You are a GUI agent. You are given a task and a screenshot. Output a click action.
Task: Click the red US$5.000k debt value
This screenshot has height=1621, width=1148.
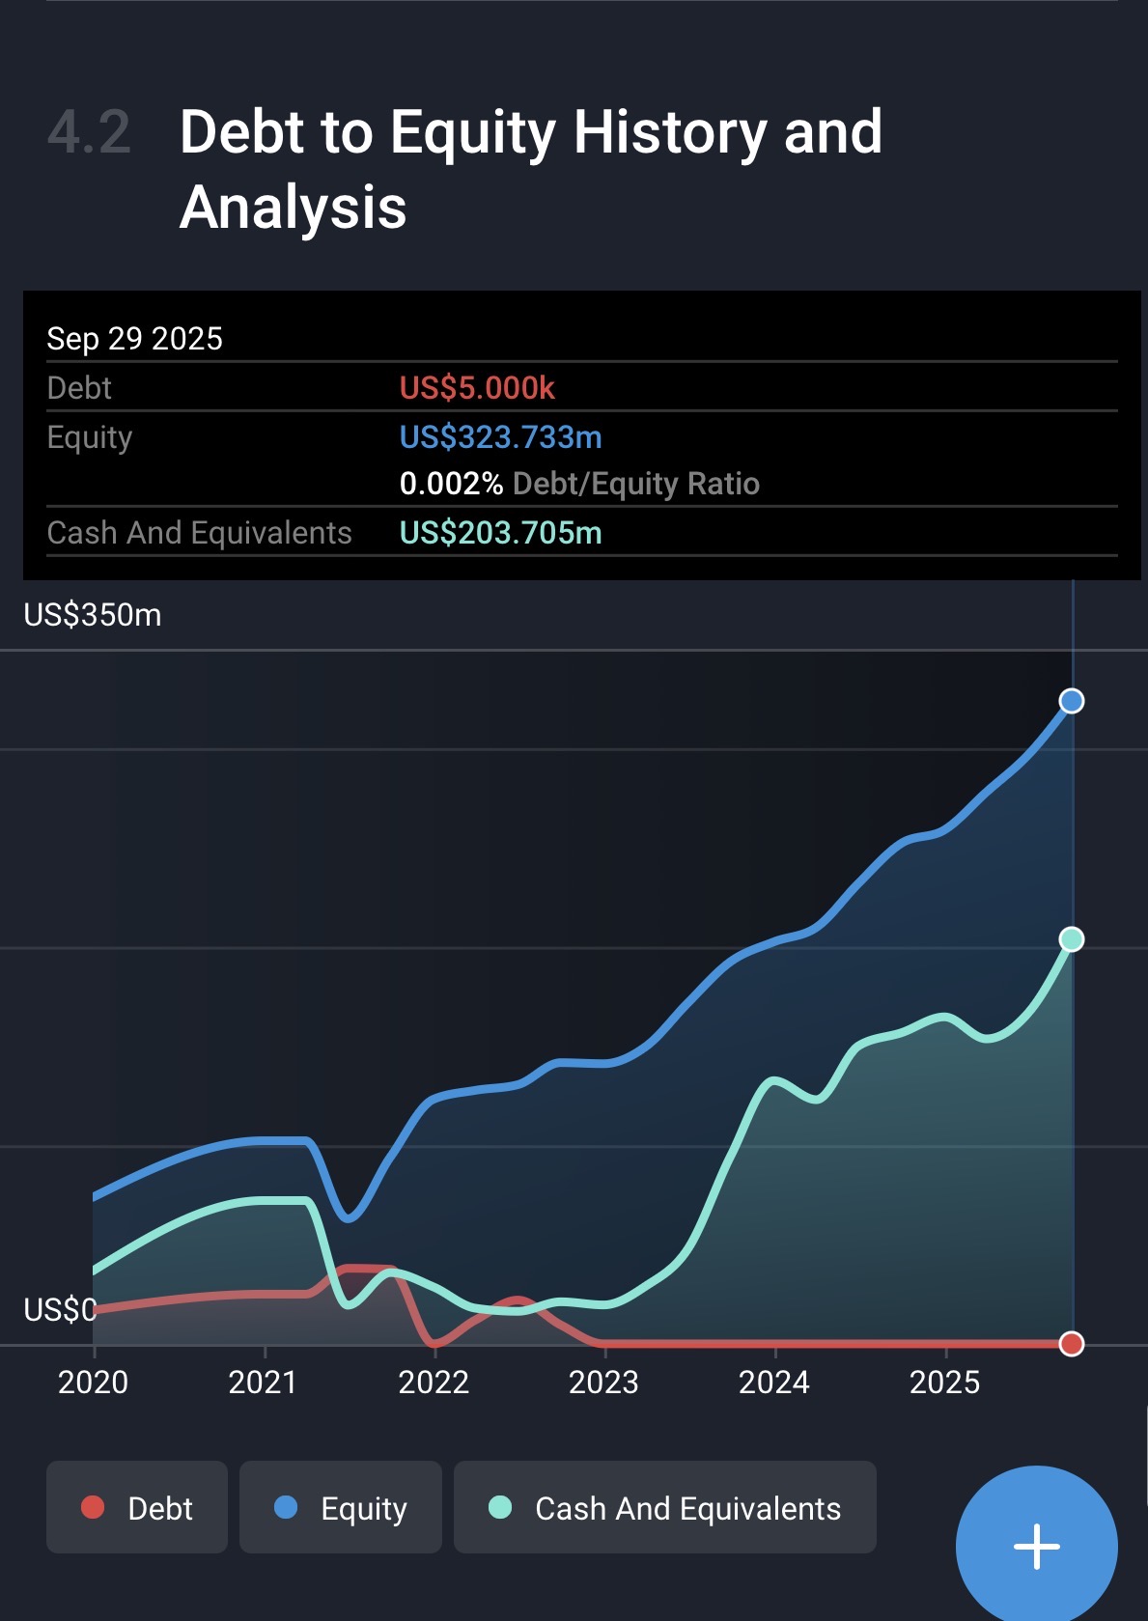pos(477,388)
